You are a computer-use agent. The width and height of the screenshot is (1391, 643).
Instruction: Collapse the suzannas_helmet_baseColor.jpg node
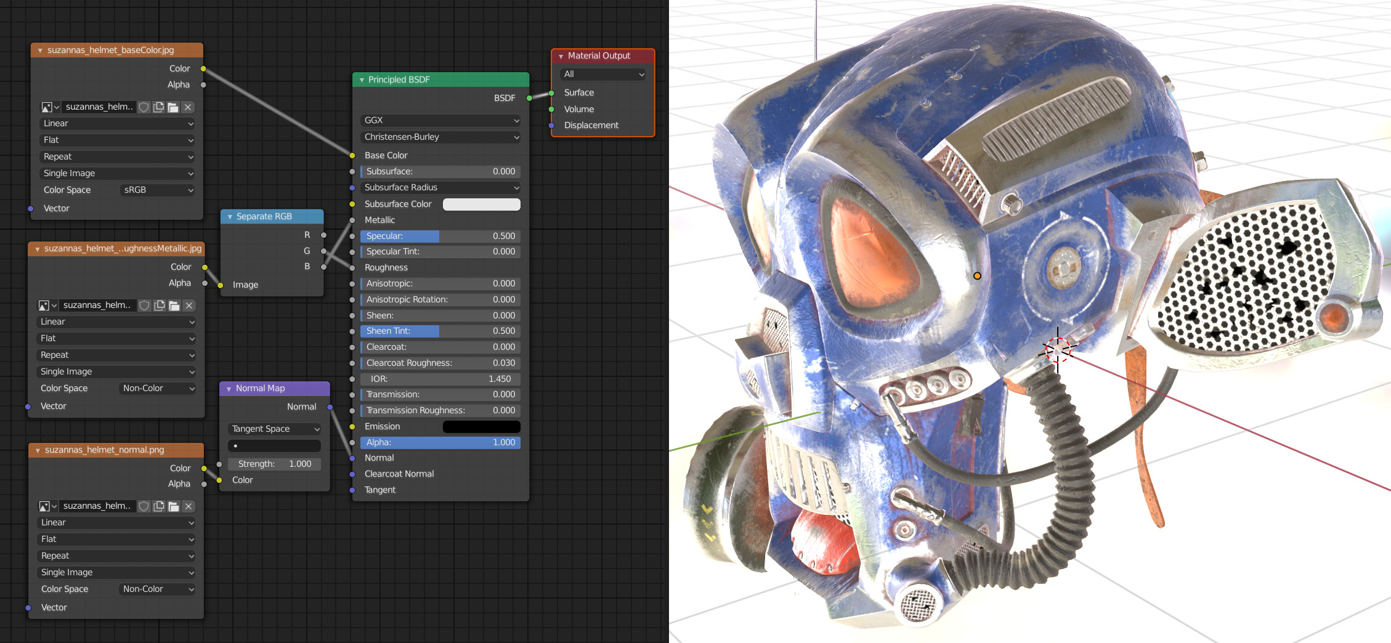pyautogui.click(x=40, y=51)
